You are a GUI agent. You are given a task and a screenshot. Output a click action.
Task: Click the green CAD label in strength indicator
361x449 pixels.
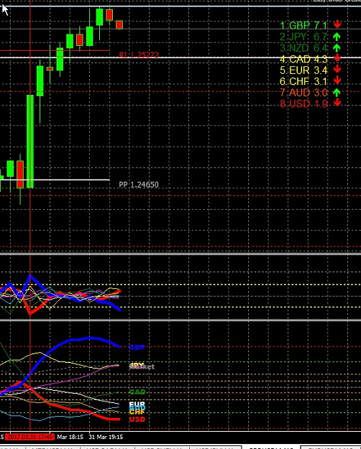click(137, 392)
